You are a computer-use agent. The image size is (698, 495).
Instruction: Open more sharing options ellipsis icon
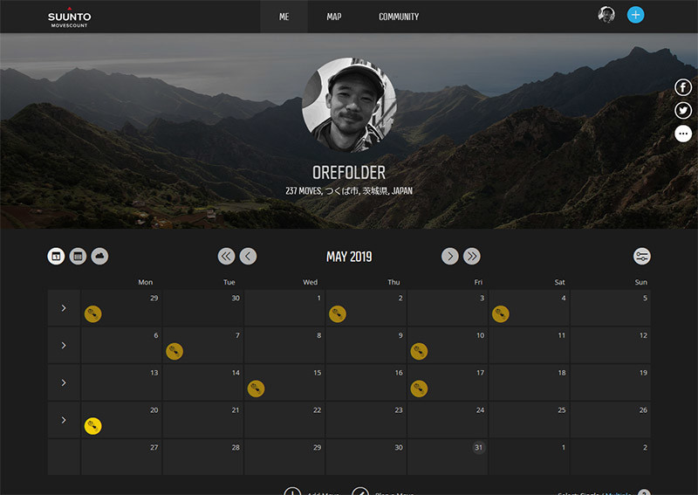[x=683, y=134]
